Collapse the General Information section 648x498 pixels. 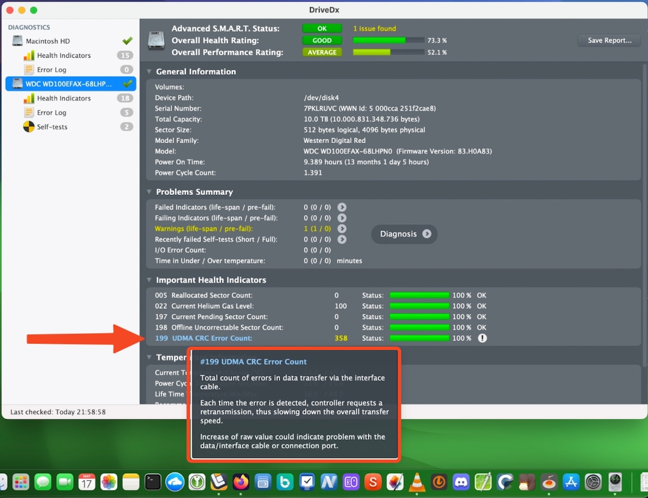coord(150,71)
